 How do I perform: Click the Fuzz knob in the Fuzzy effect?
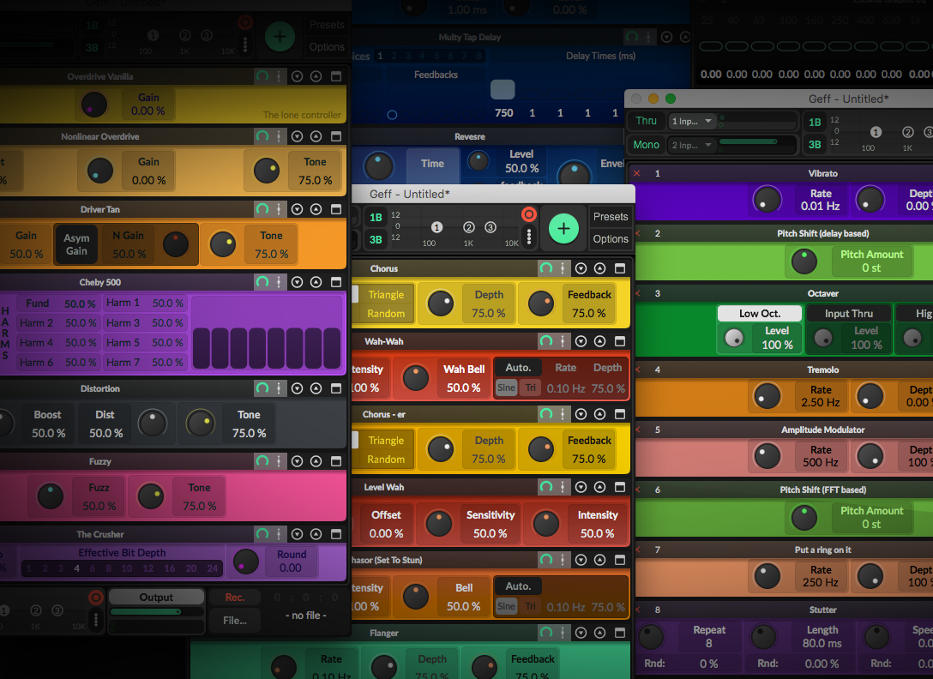(51, 497)
